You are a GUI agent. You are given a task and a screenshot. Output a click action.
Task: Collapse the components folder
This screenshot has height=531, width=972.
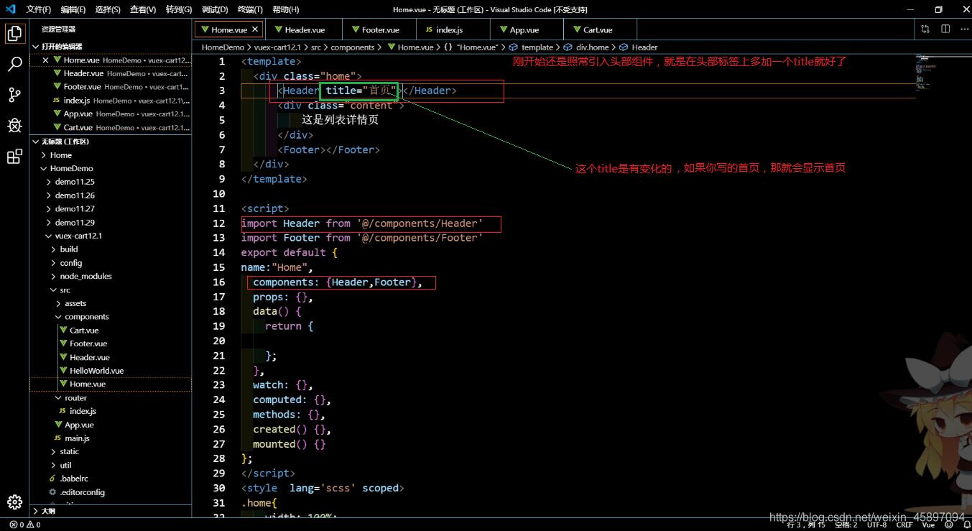coord(111,317)
